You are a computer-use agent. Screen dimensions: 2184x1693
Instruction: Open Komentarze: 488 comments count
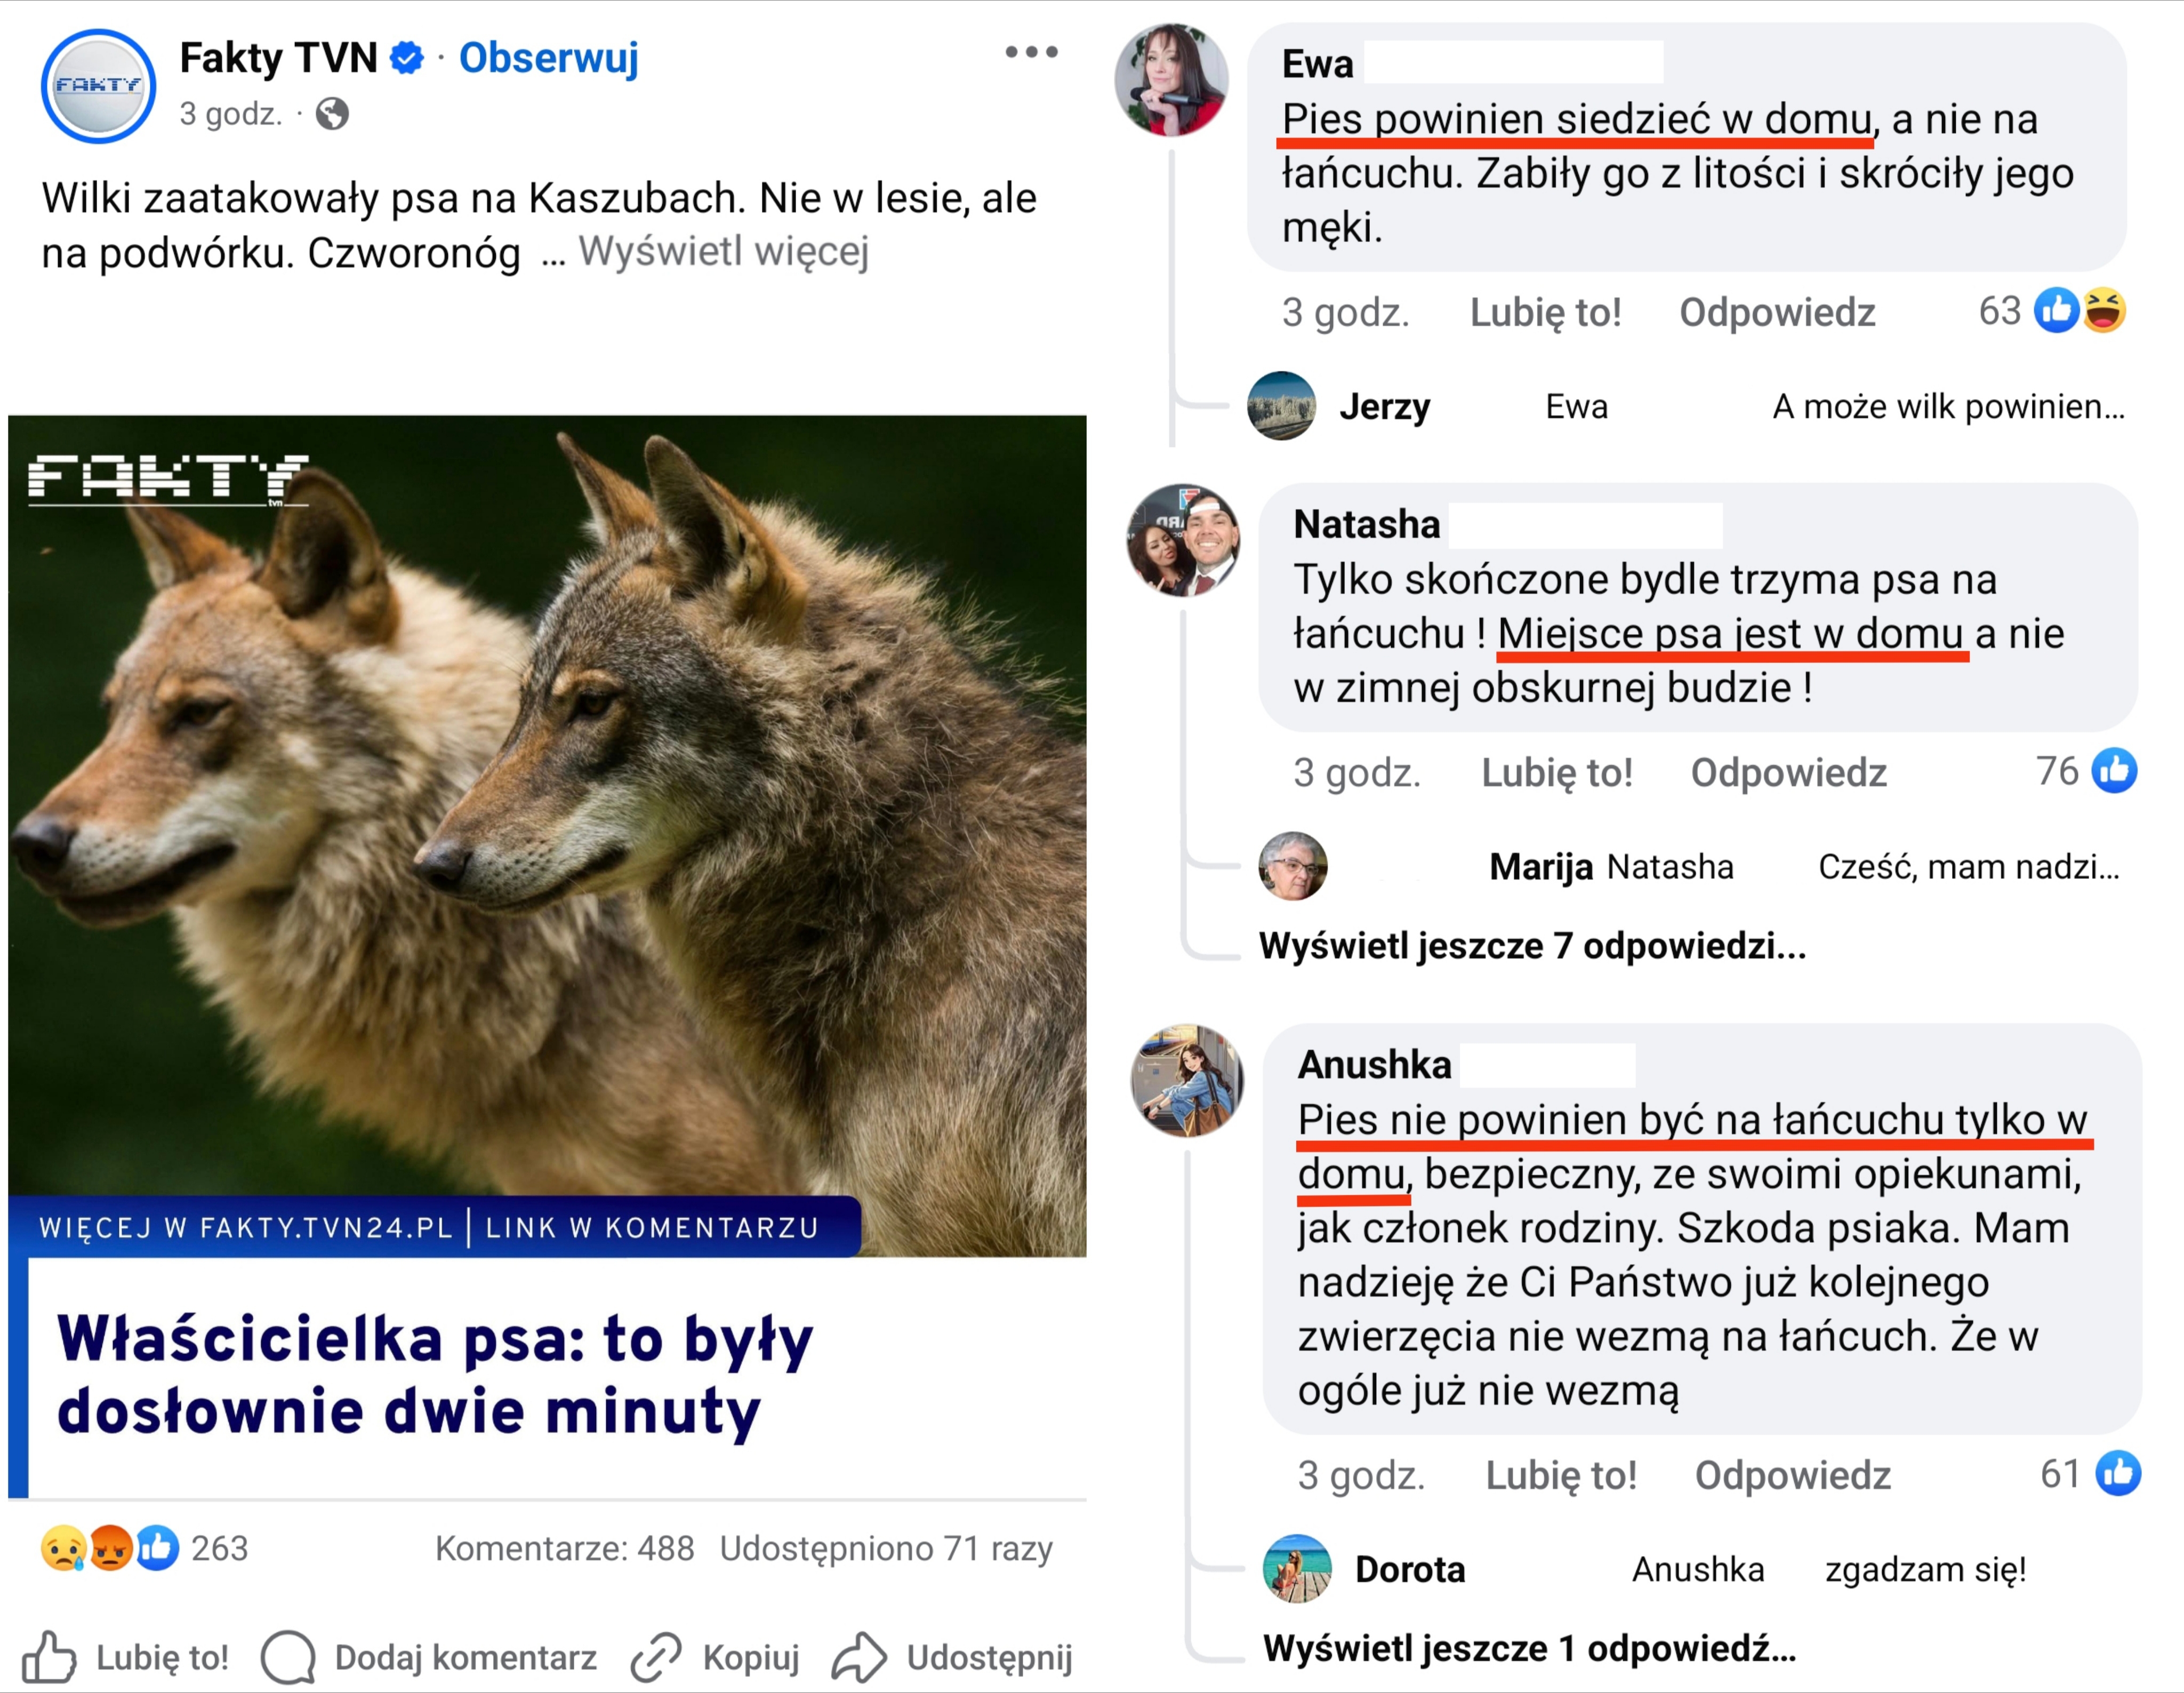click(564, 1548)
